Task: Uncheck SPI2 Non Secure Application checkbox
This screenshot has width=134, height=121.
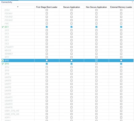Action: [96, 60]
